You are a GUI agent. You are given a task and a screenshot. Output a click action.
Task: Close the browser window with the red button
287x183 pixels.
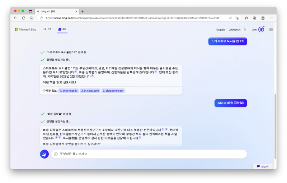[15, 11]
